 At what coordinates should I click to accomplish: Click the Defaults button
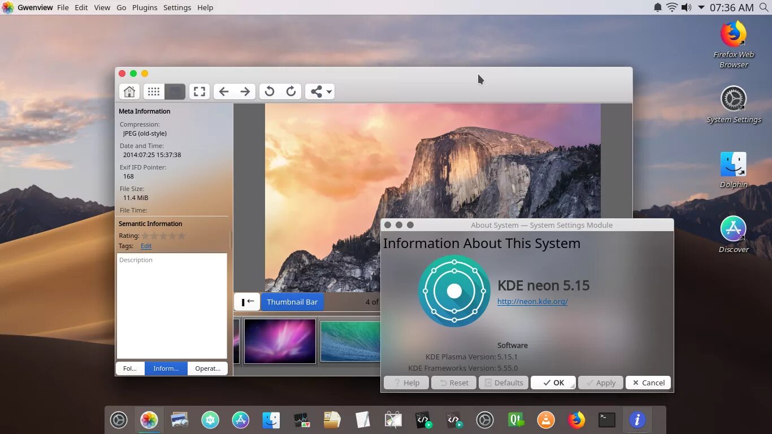coord(503,383)
